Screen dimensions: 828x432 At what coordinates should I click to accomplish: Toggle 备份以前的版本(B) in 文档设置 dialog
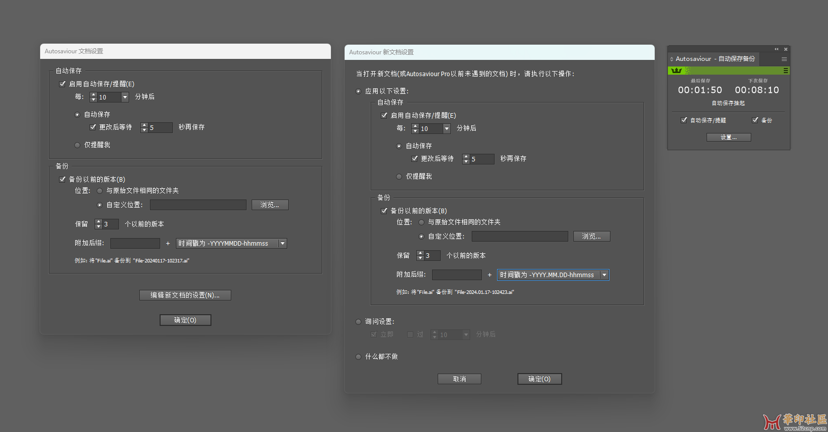[63, 179]
